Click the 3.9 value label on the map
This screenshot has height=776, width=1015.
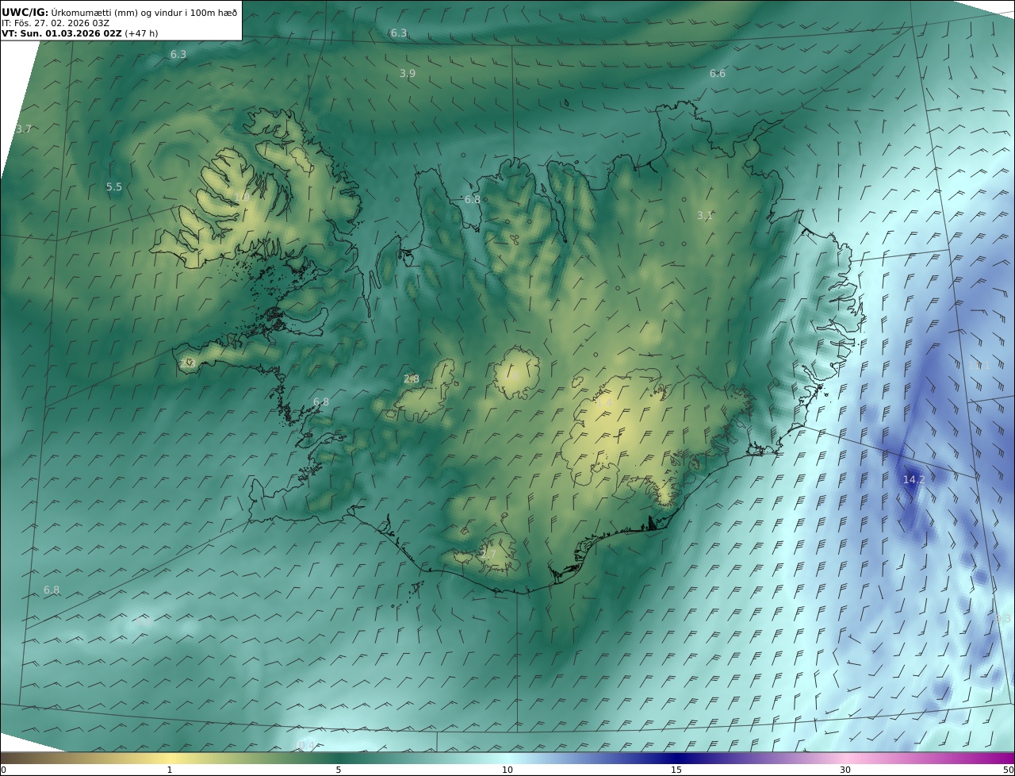click(407, 73)
